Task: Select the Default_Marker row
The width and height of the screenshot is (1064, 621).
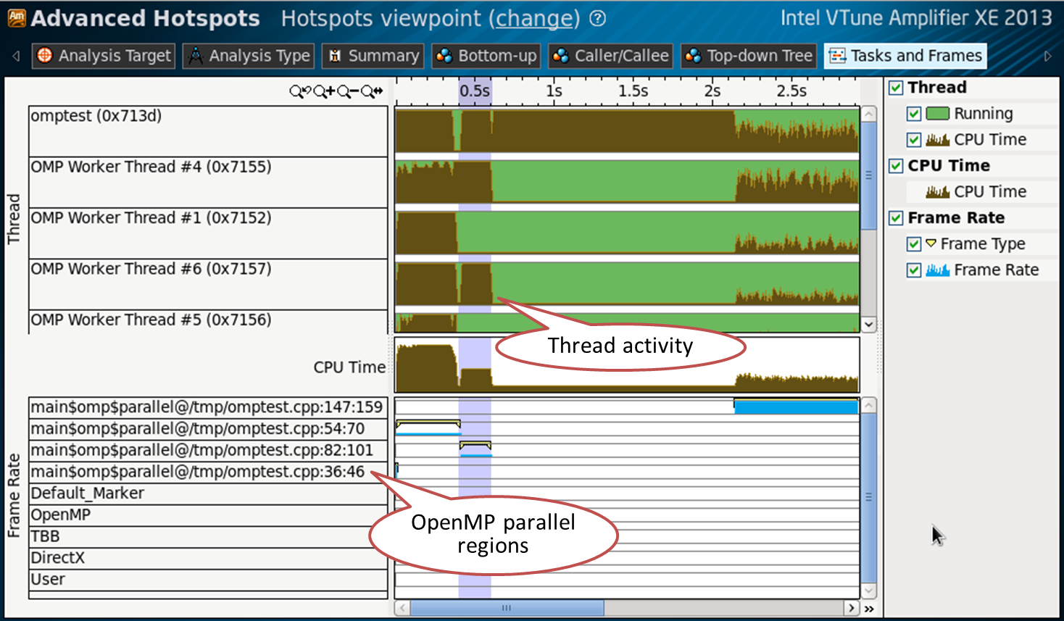Action: (208, 493)
